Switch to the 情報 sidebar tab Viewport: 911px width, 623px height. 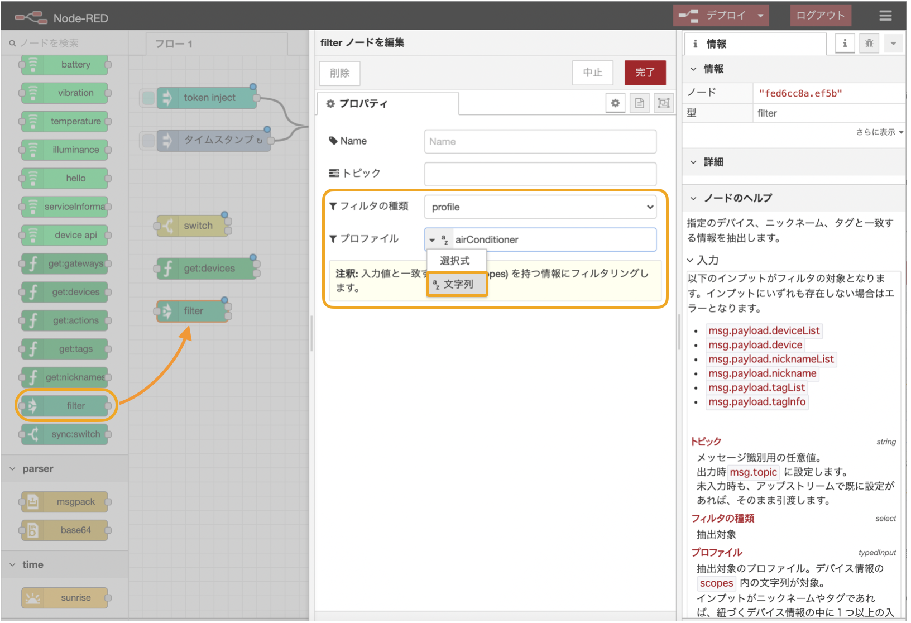(756, 44)
